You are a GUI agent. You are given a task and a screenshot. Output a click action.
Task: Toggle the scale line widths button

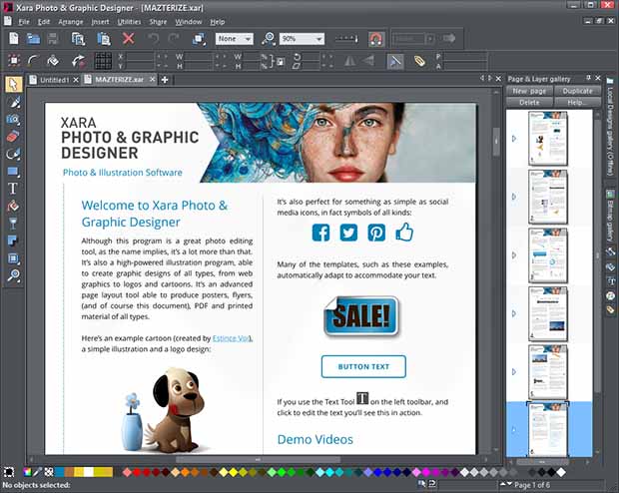point(395,61)
